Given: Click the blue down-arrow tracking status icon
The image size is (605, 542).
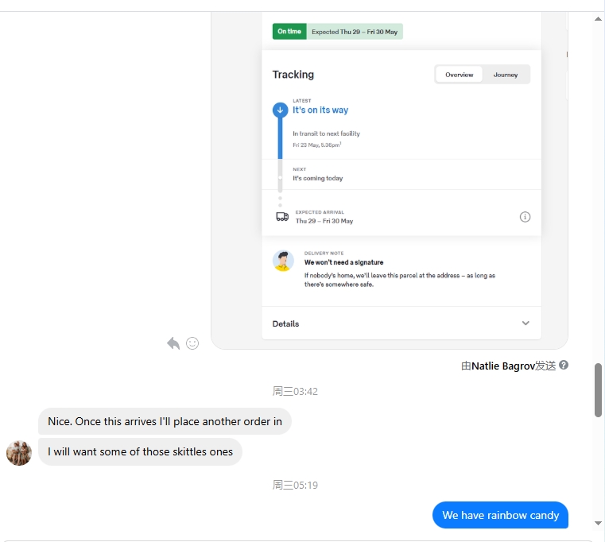Looking at the screenshot, I should (280, 110).
